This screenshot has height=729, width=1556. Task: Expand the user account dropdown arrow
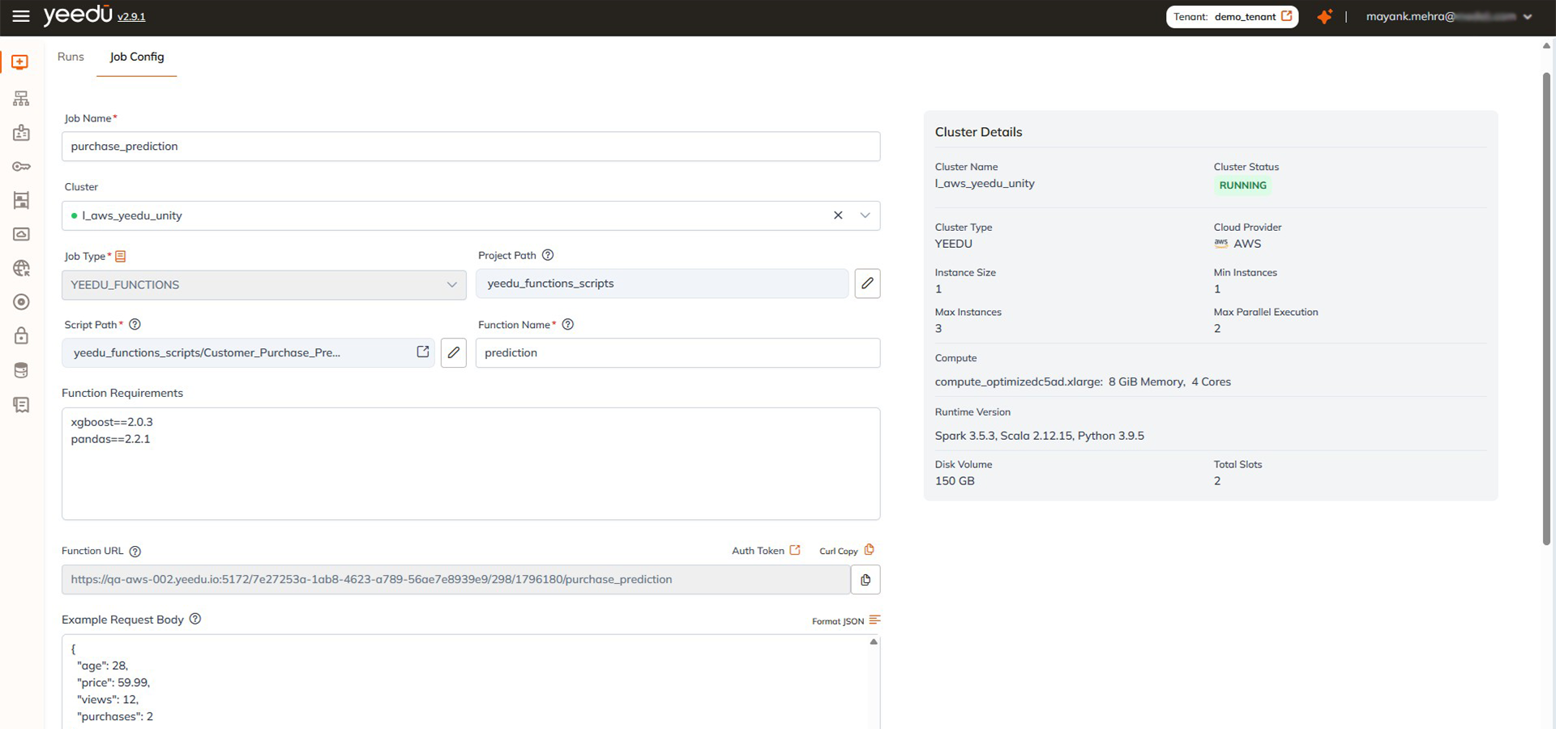1528,17
